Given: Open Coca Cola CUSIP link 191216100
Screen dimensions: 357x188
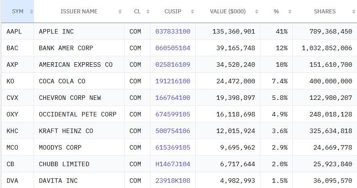Looking at the screenshot, I should pos(173,81).
